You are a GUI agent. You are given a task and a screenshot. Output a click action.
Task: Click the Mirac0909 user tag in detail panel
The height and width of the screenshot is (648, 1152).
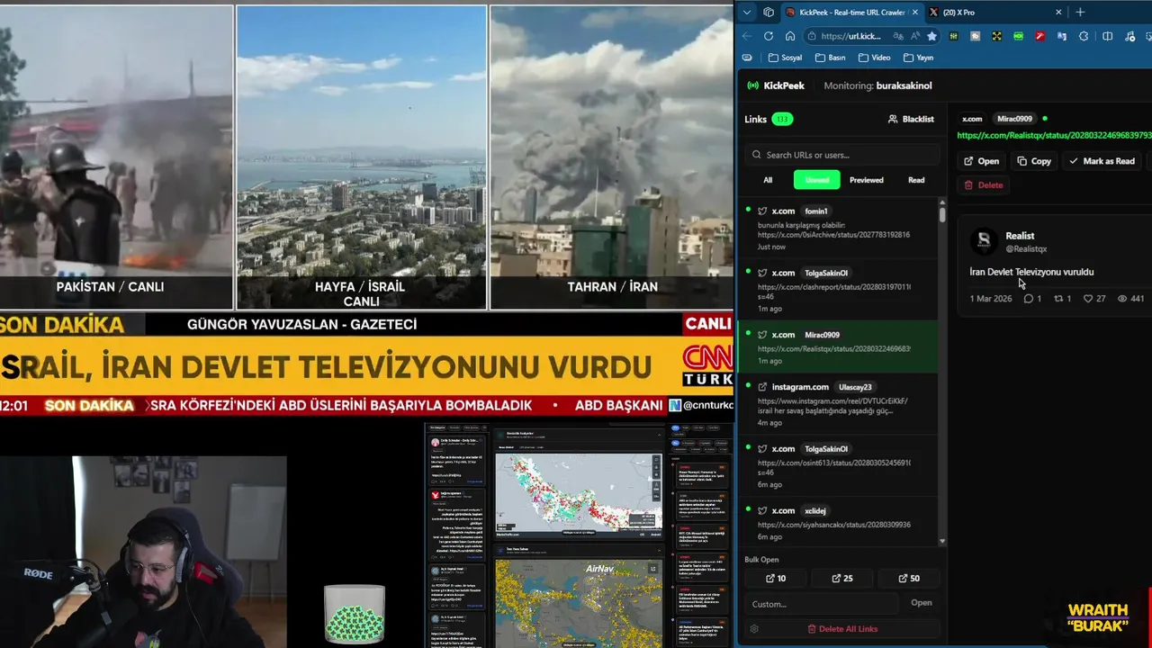[1014, 119]
